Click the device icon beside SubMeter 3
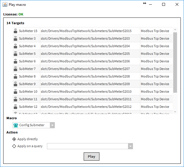The width and height of the screenshot is (184, 167). coord(15,38)
